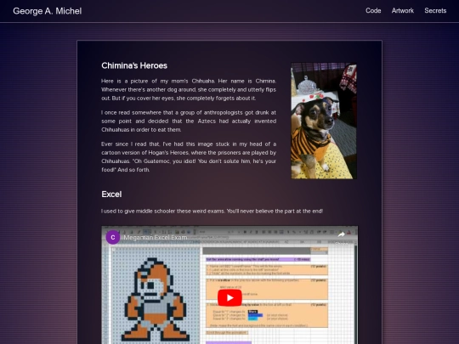
Task: Click the video share arrow icon
Action: tap(341, 234)
